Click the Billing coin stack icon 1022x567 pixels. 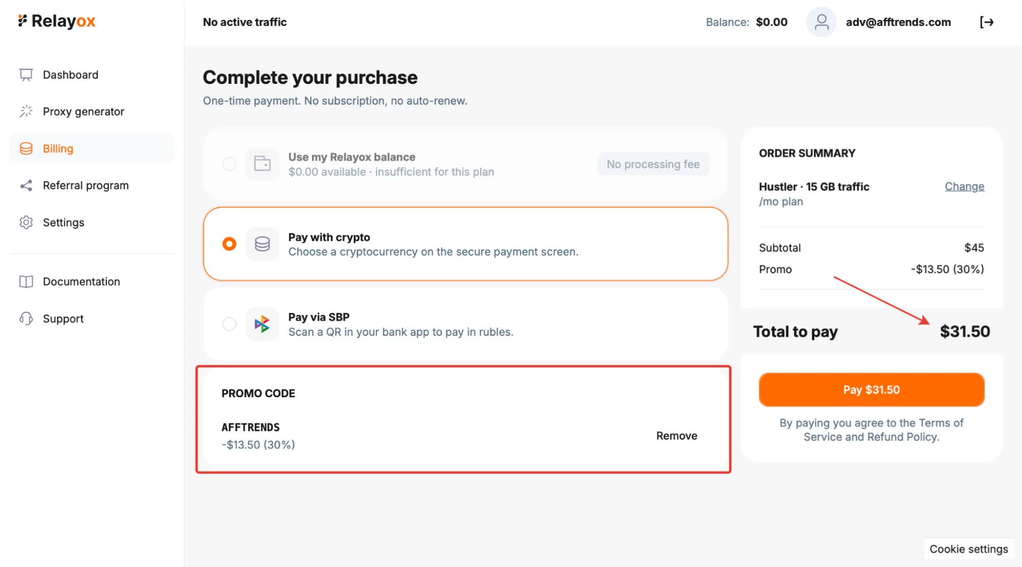[x=26, y=148]
